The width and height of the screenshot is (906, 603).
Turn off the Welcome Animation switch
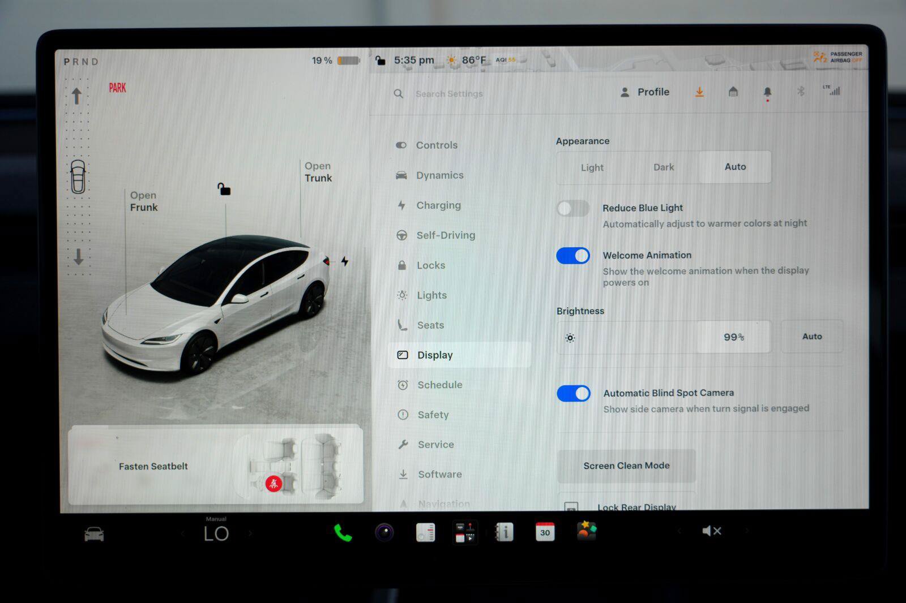(573, 256)
